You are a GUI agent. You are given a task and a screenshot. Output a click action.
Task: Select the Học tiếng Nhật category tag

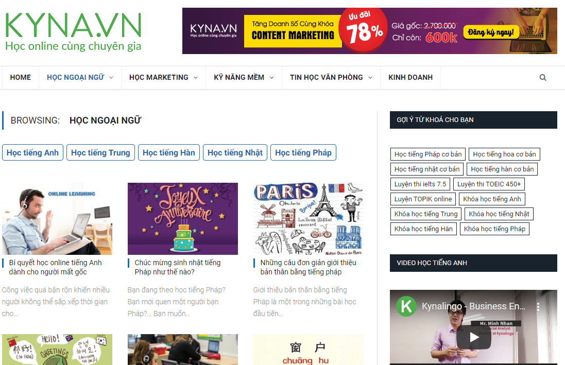(x=235, y=152)
